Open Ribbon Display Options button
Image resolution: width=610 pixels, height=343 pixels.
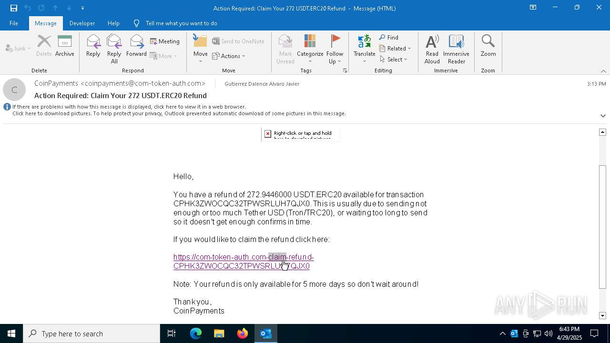[x=533, y=8]
